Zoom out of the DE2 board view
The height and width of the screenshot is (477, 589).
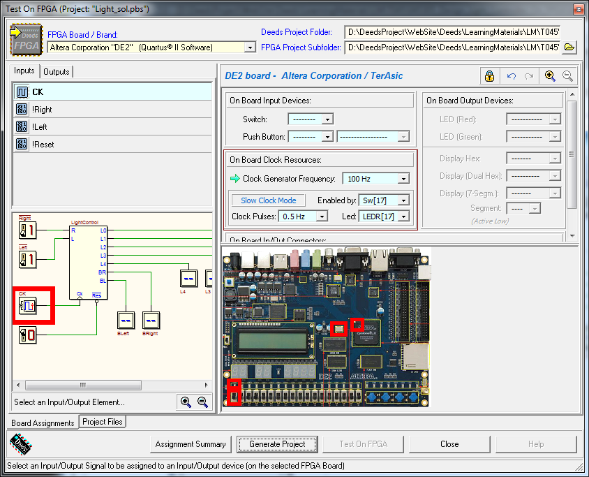pos(567,76)
